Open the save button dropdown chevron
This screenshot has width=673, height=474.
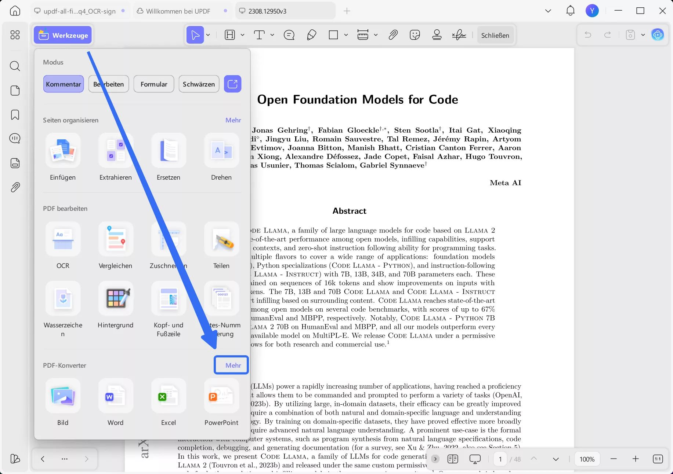click(643, 34)
